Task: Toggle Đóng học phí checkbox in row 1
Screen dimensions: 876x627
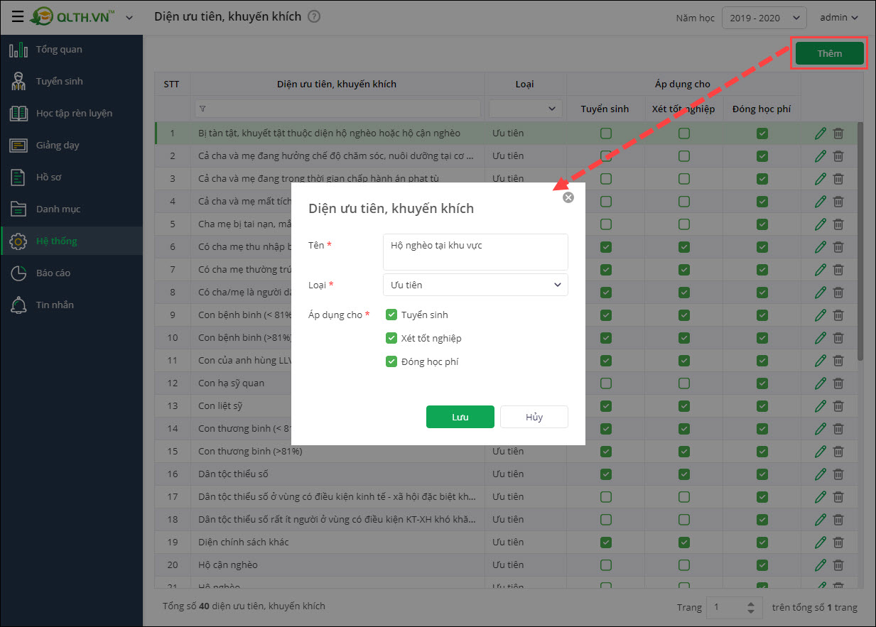Action: click(x=762, y=133)
